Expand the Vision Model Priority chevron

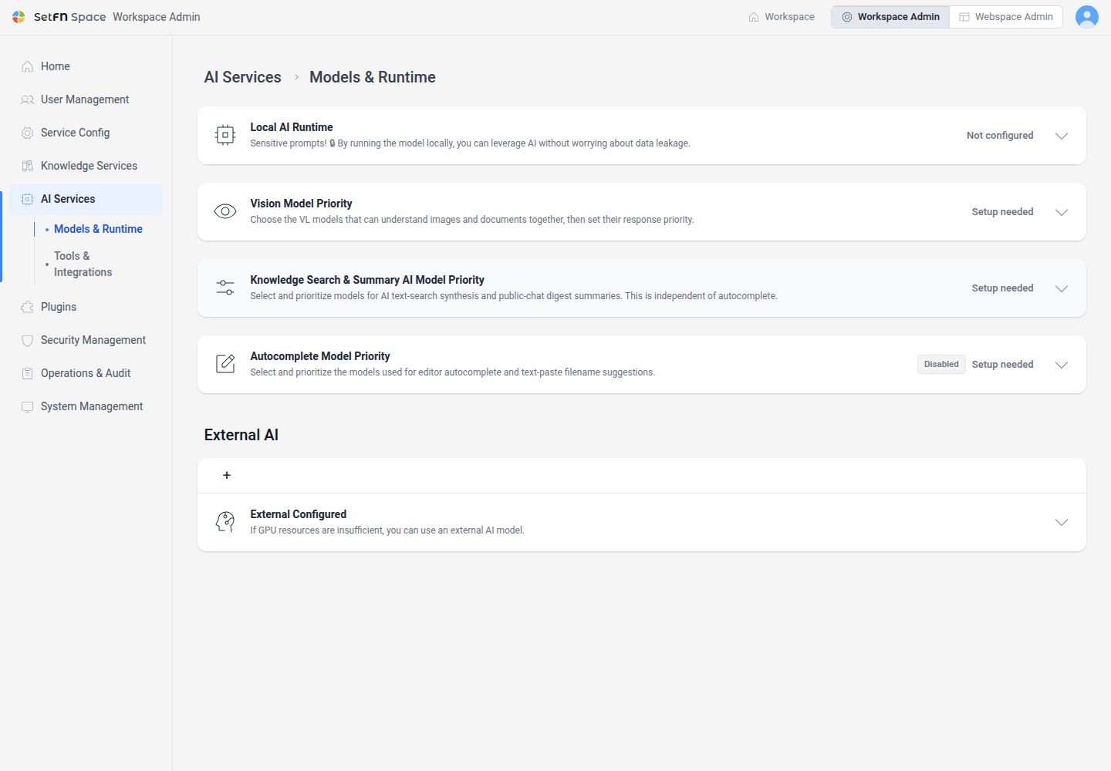tap(1062, 212)
